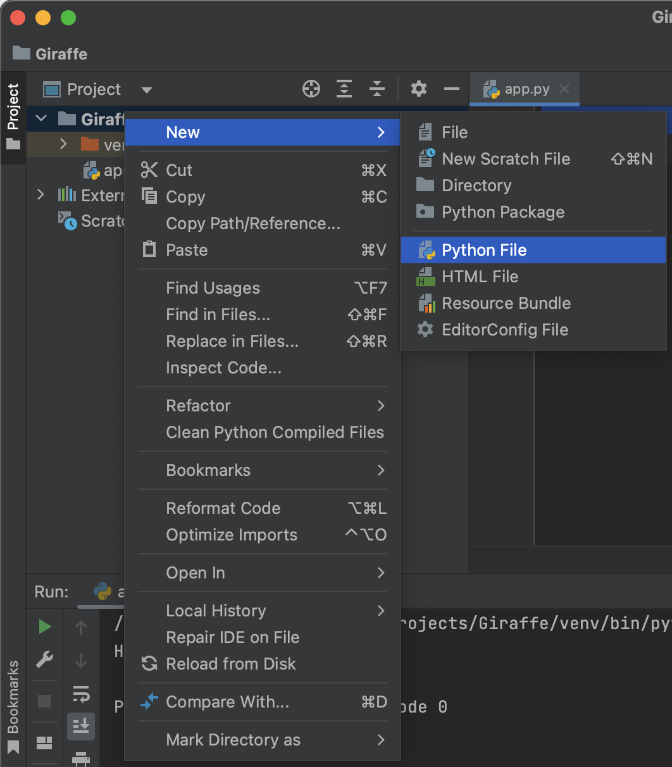
Task: Select Optimize Imports menu item
Action: (x=263, y=535)
